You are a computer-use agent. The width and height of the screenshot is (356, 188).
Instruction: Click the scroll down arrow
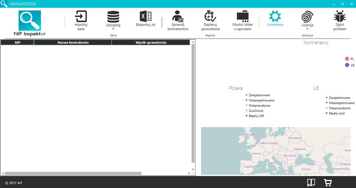[193, 169]
